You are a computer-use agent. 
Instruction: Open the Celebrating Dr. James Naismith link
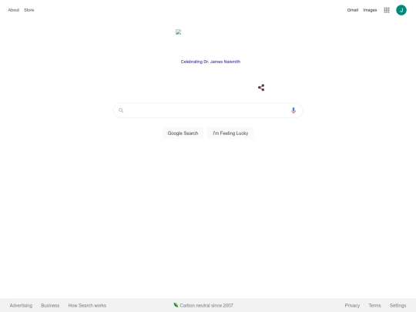click(210, 62)
